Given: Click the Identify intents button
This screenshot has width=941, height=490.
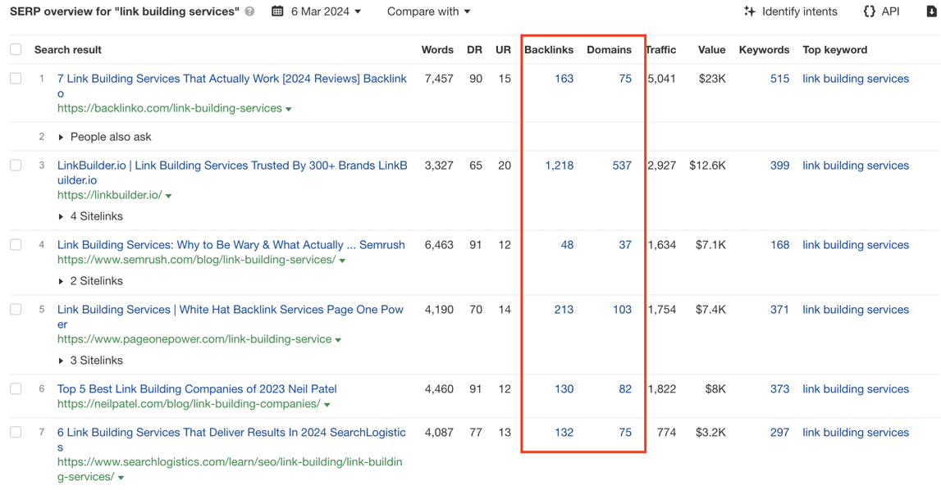Looking at the screenshot, I should pyautogui.click(x=790, y=11).
